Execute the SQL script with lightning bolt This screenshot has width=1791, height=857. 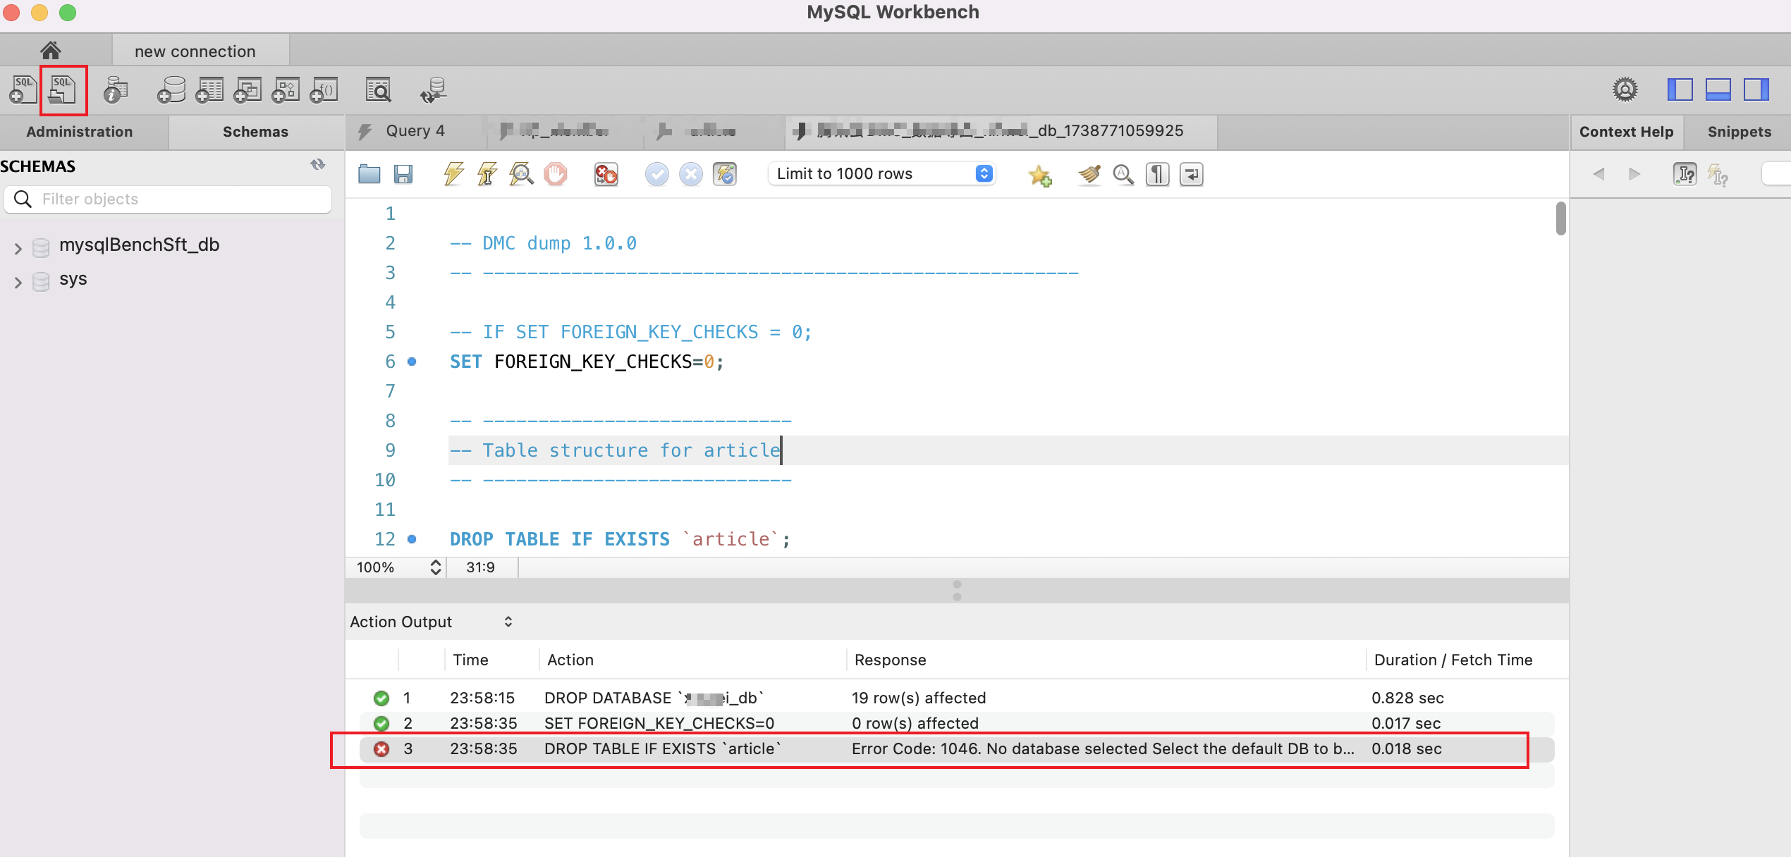[x=453, y=174]
